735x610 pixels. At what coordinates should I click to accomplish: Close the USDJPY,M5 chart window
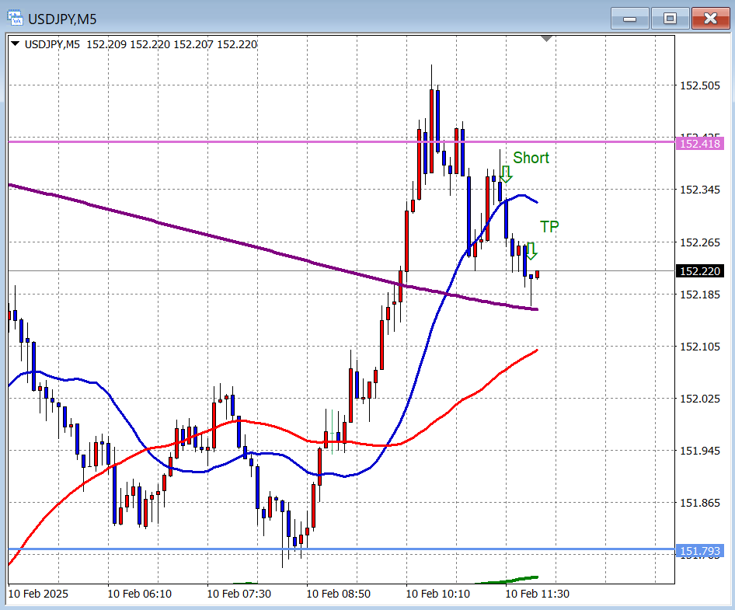point(710,18)
